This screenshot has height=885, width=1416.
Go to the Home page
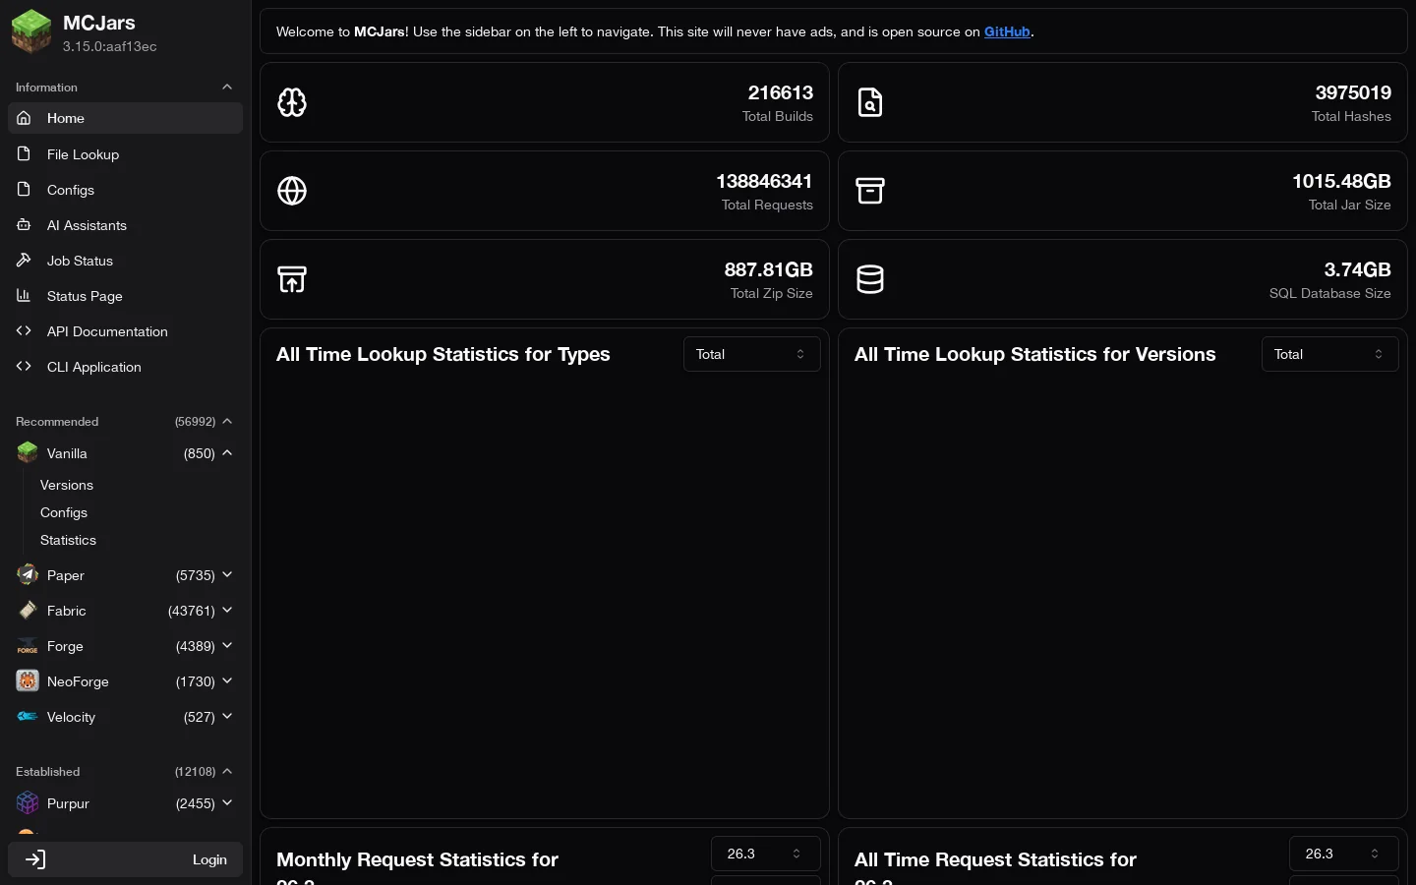coord(125,118)
